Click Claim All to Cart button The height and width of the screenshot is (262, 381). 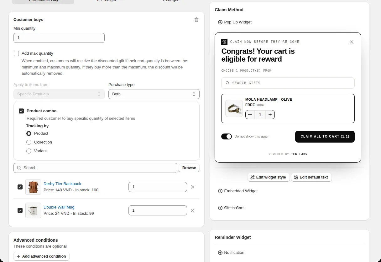(325, 137)
